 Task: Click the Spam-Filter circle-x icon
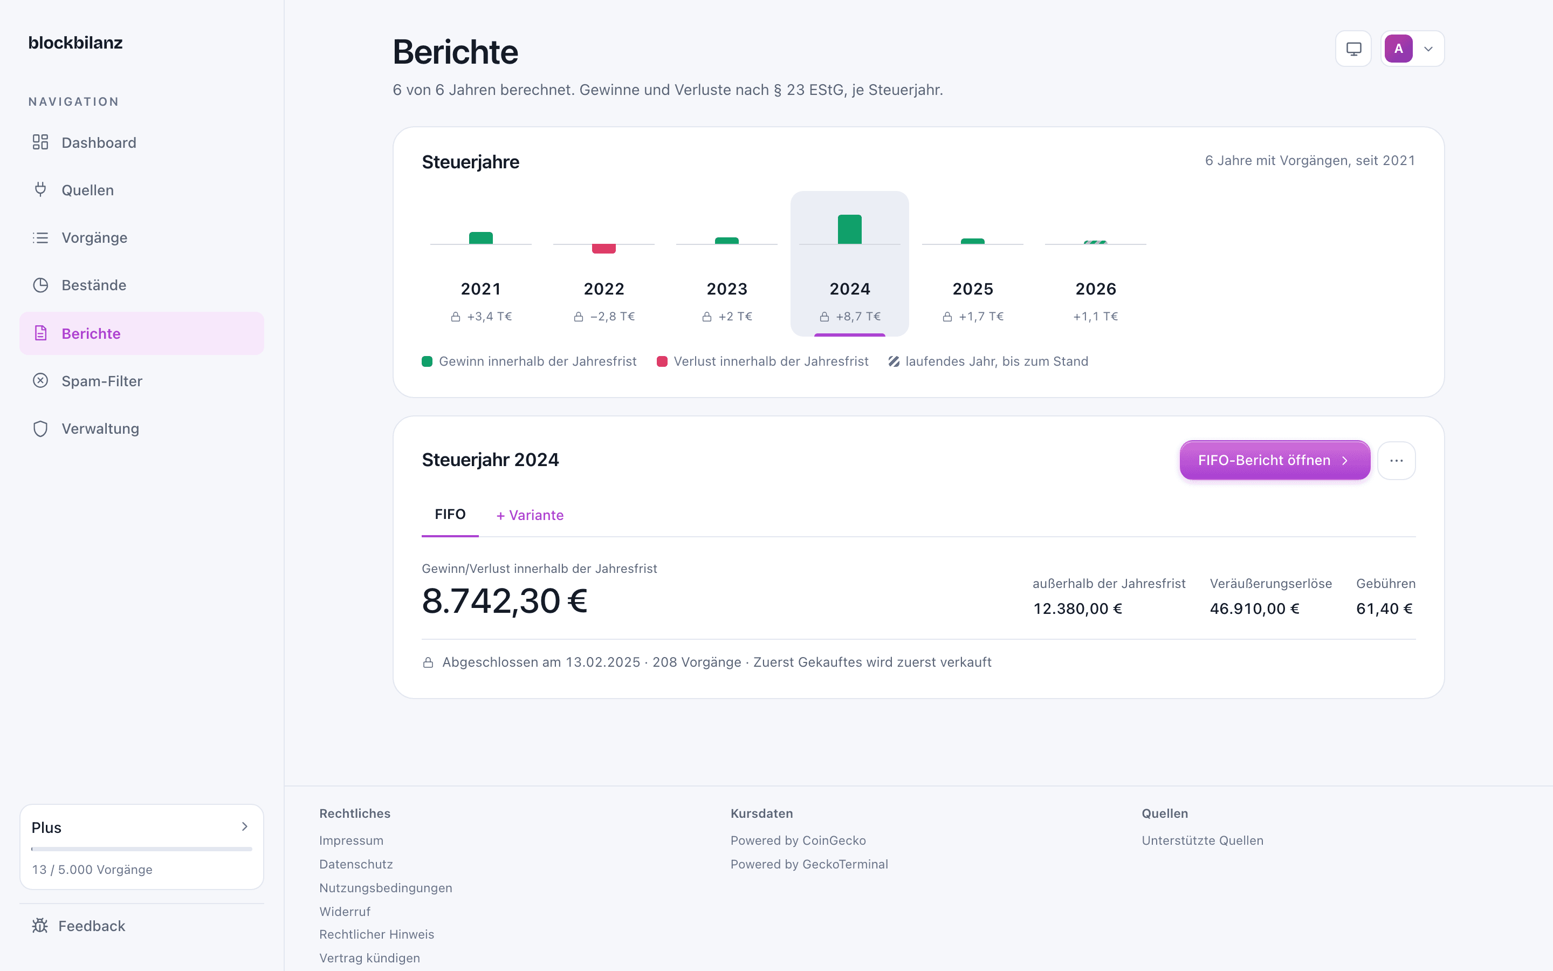pos(40,381)
